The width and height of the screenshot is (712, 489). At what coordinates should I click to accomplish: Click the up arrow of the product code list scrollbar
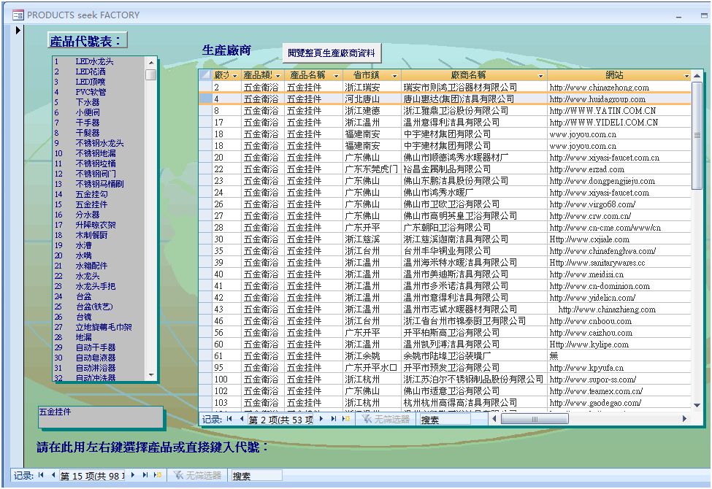(151, 62)
